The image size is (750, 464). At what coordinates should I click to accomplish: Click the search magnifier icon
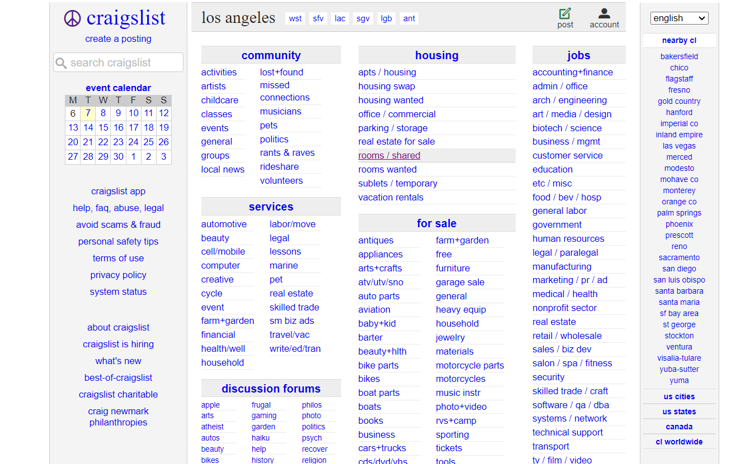click(62, 63)
